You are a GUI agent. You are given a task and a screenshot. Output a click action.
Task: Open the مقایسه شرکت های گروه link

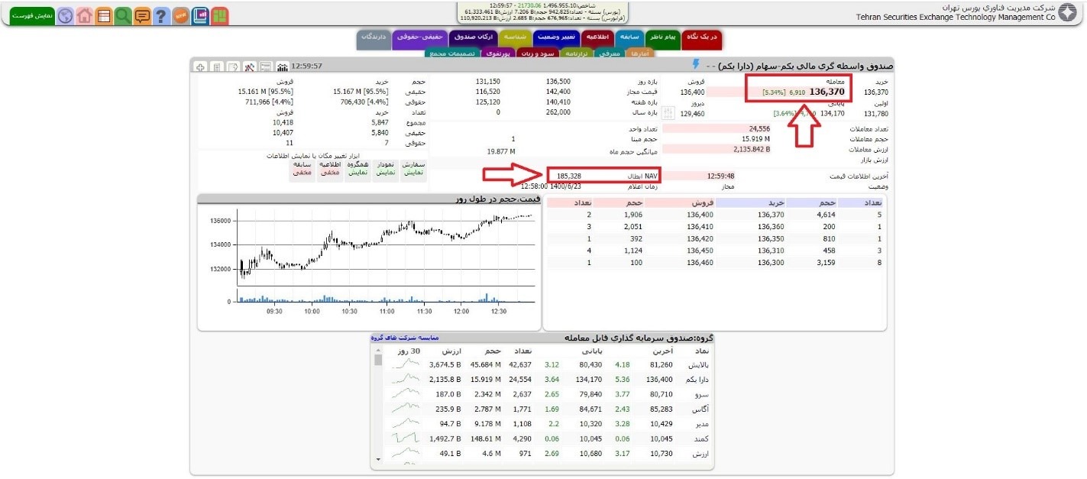coord(406,338)
